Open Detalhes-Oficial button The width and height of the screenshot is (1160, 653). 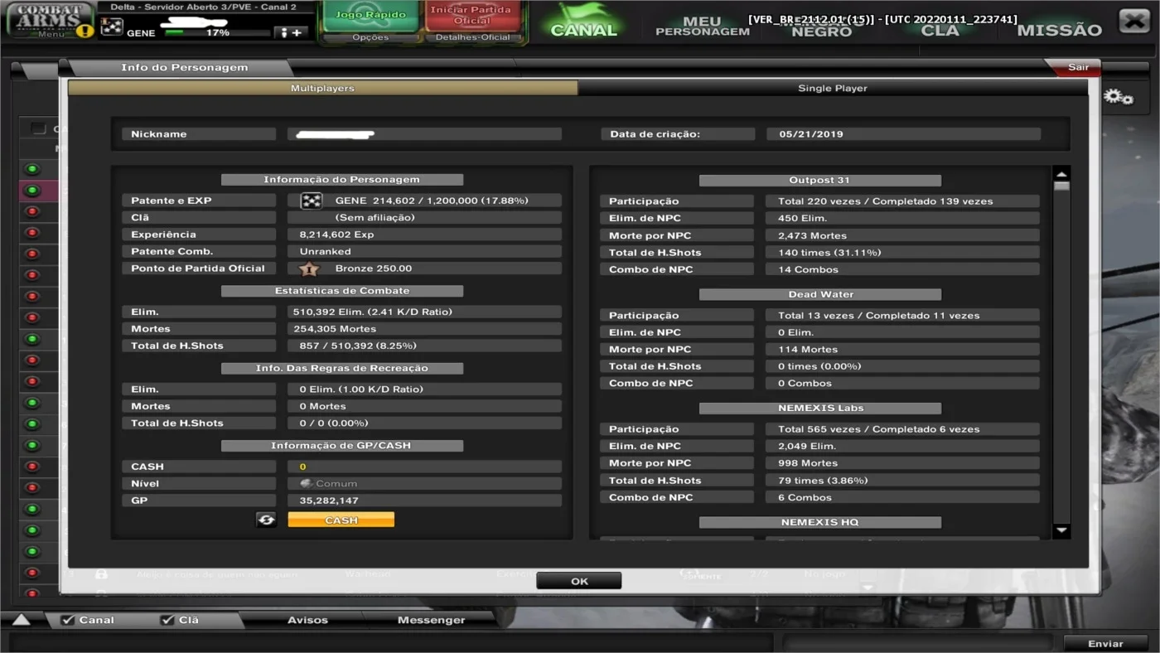(x=472, y=37)
